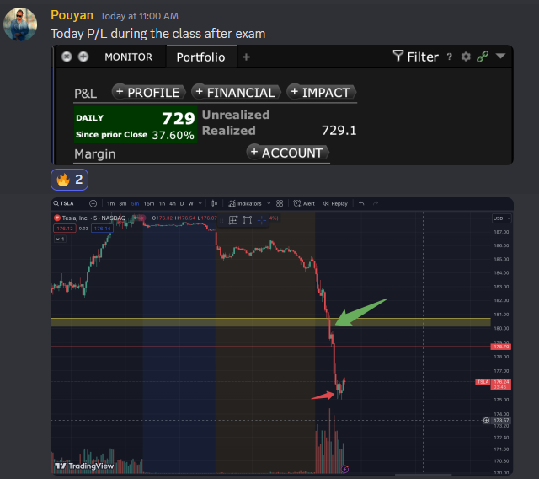This screenshot has width=539, height=479.
Task: Click the red 178.70 price line label
Action: tap(501, 347)
